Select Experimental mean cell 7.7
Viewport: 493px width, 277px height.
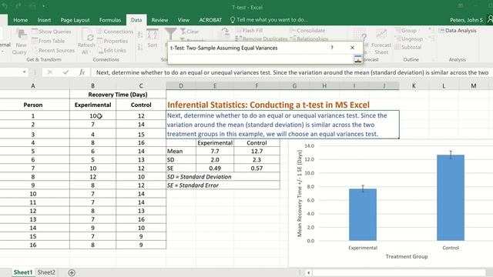(215, 151)
